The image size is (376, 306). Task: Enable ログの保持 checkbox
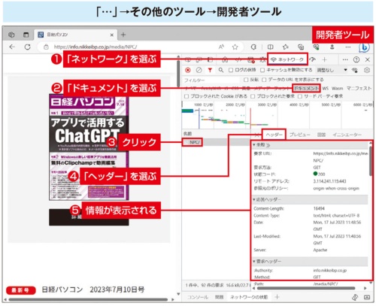[x=231, y=70]
